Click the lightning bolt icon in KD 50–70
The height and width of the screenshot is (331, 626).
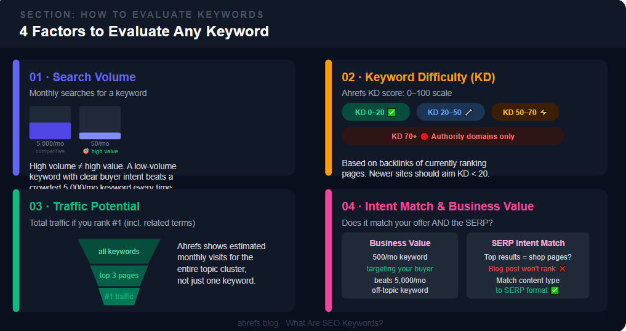(544, 113)
